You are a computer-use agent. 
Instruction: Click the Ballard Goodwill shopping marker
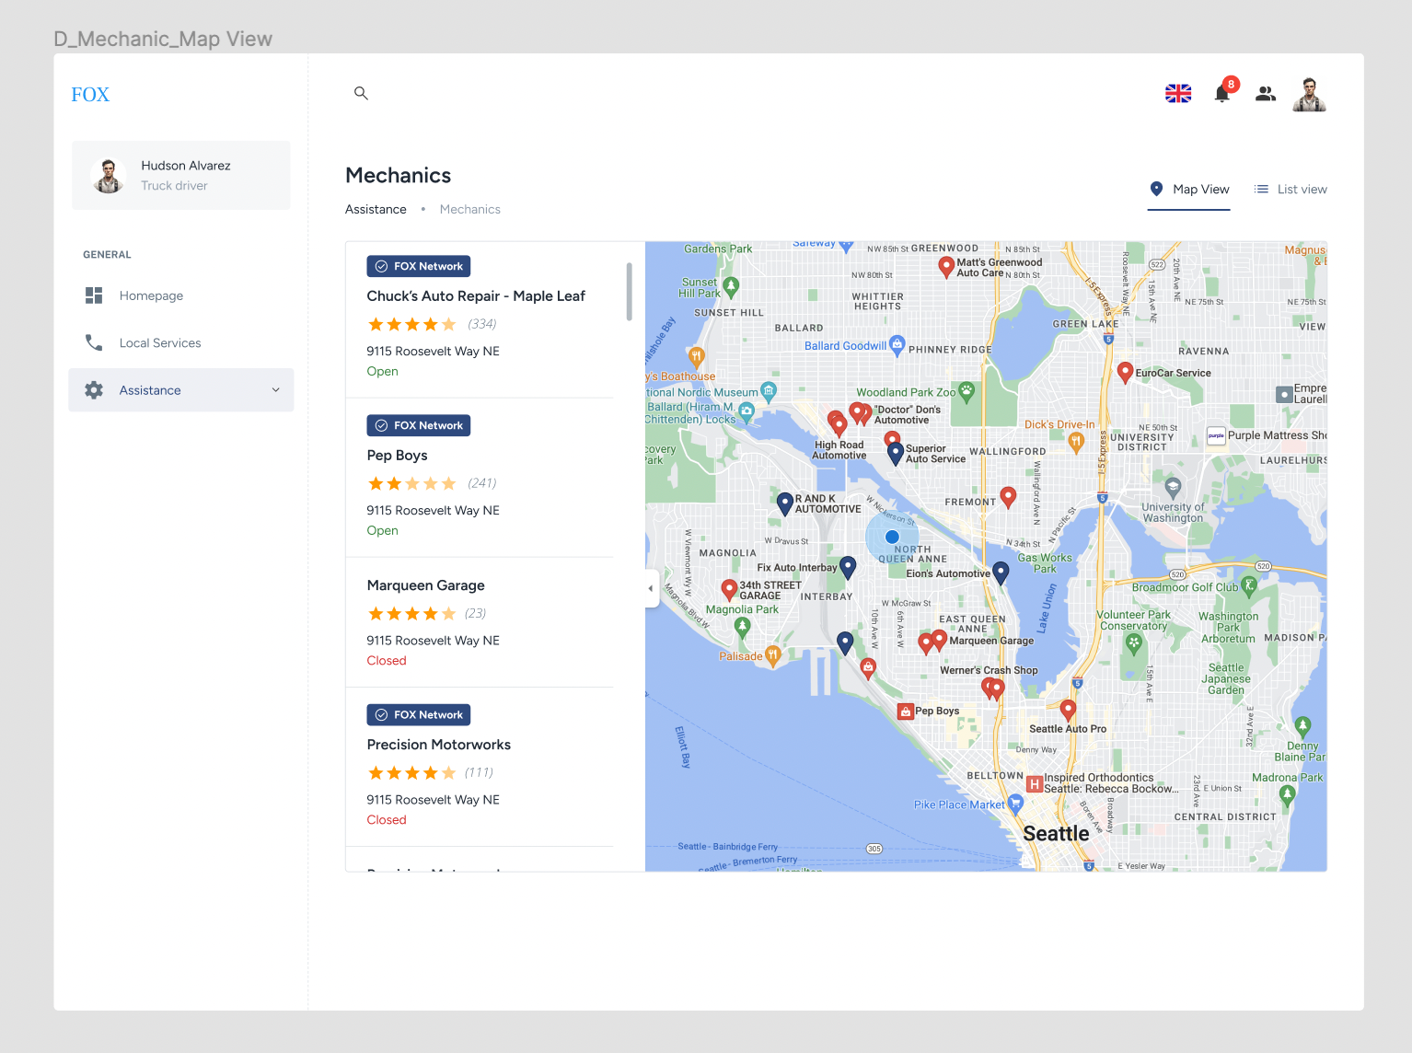(897, 345)
